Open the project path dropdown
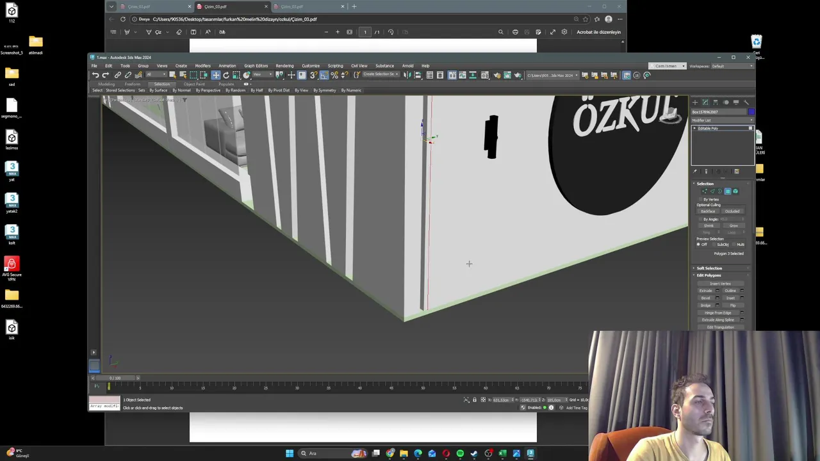 [552, 75]
